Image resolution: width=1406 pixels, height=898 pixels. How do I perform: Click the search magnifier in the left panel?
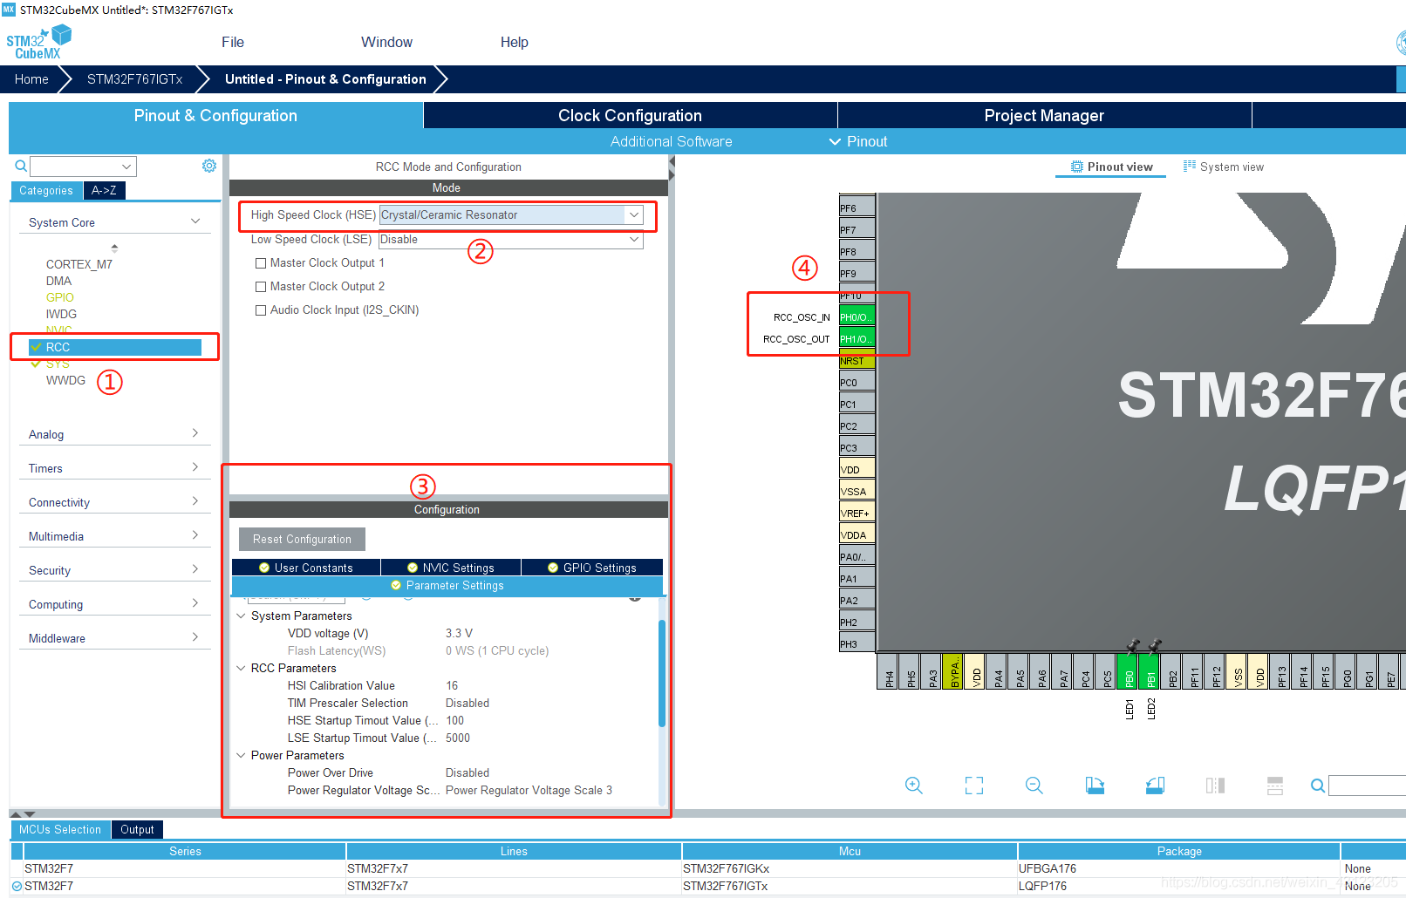21,166
